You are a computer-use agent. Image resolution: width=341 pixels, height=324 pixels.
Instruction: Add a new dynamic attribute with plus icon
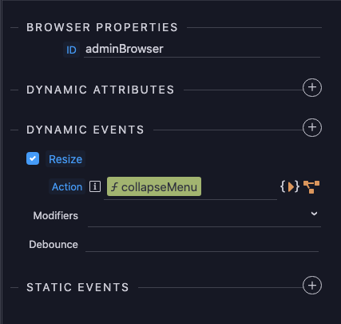[312, 88]
